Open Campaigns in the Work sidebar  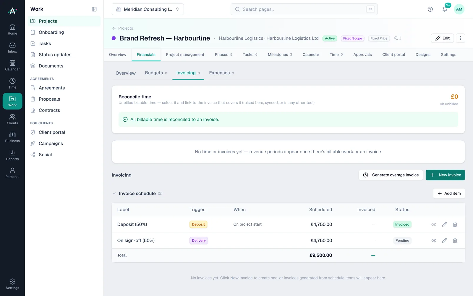(64, 144)
